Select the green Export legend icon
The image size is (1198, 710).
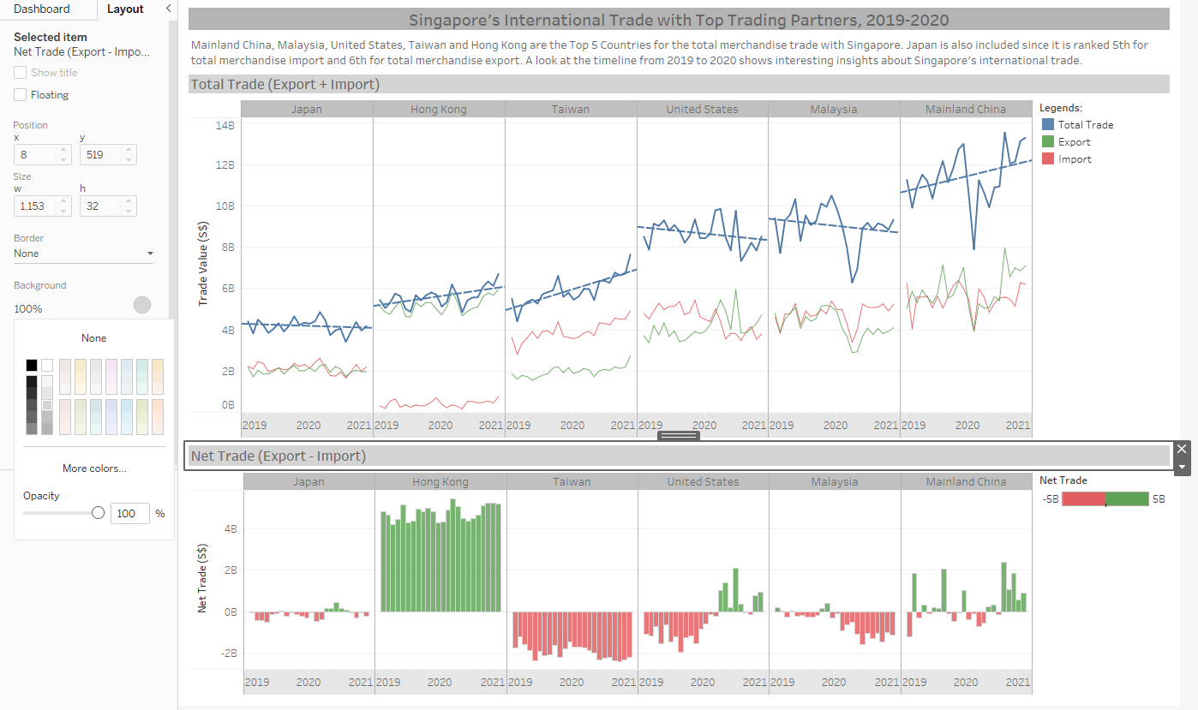pyautogui.click(x=1048, y=142)
